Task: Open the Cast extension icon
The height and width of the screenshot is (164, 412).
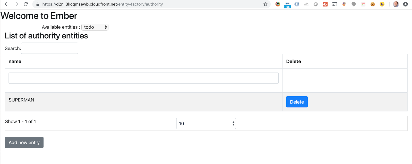Action: click(x=334, y=4)
